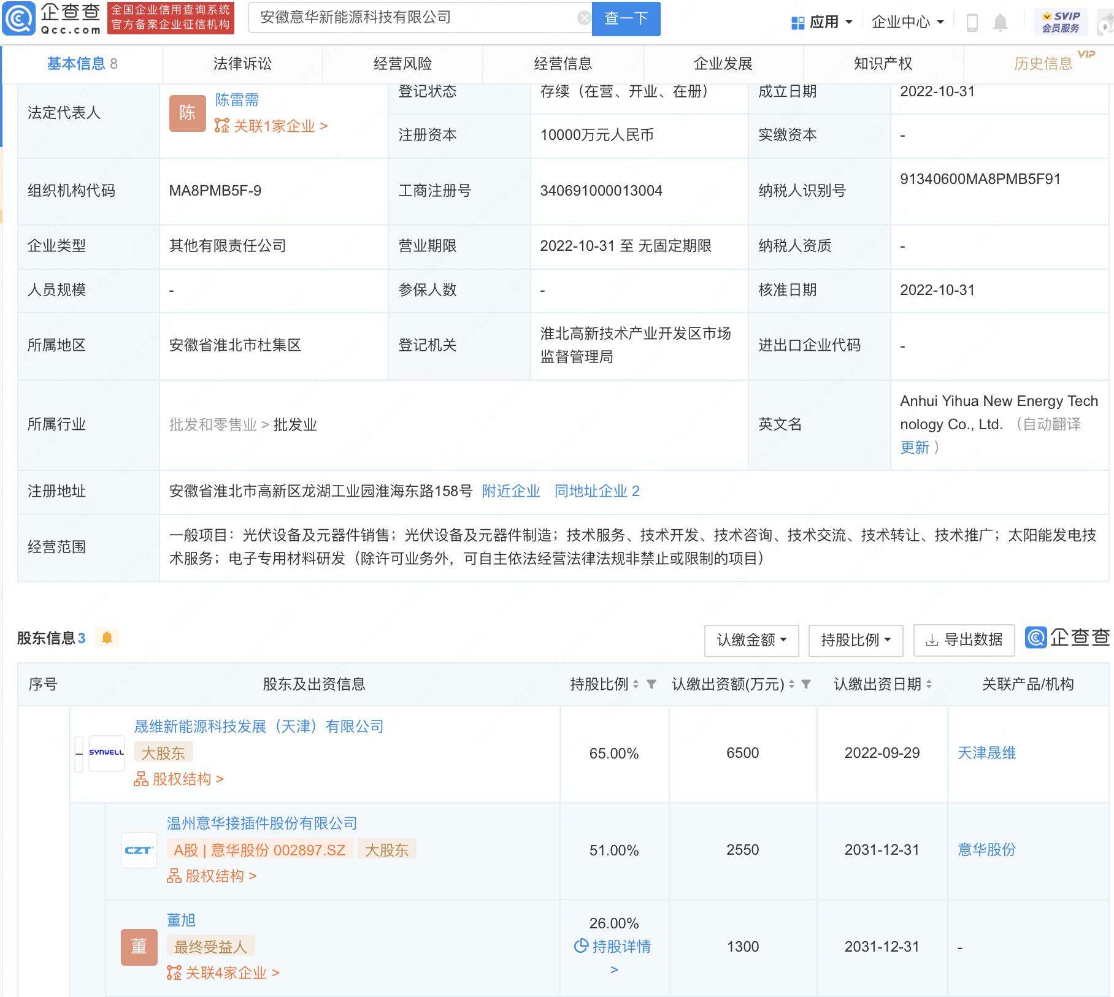This screenshot has width=1114, height=997.
Task: Click the 陈 avatar of legal representative
Action: point(187,113)
